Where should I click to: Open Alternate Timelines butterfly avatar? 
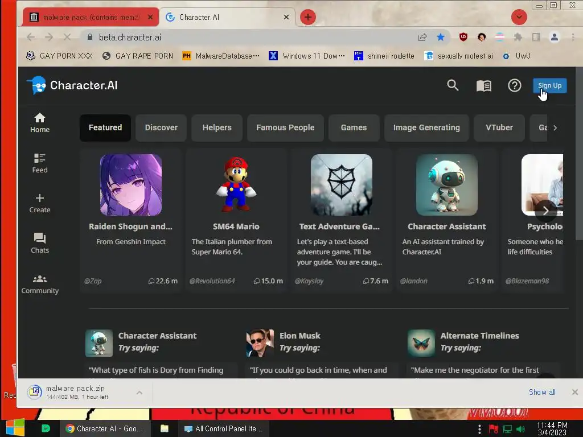click(x=421, y=343)
